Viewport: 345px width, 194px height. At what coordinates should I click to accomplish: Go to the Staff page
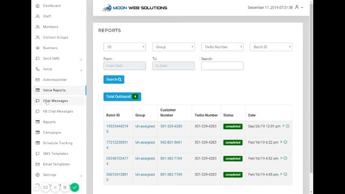[47, 16]
